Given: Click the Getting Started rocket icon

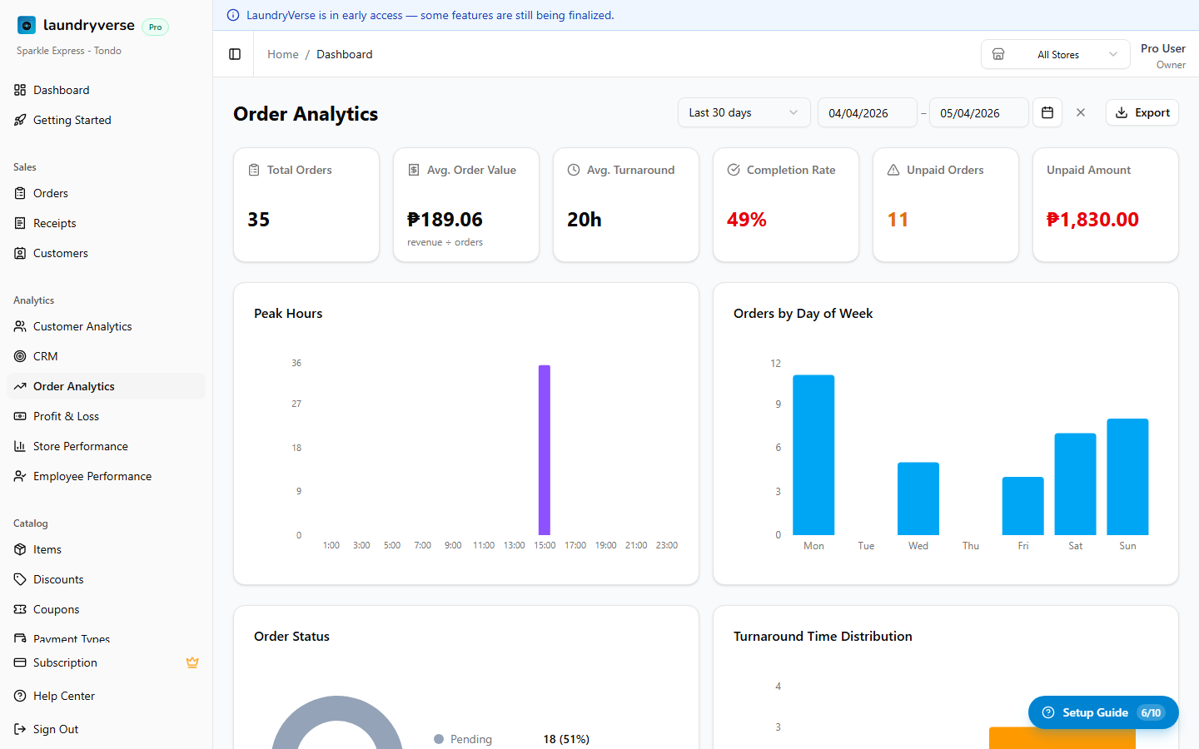Looking at the screenshot, I should 20,120.
